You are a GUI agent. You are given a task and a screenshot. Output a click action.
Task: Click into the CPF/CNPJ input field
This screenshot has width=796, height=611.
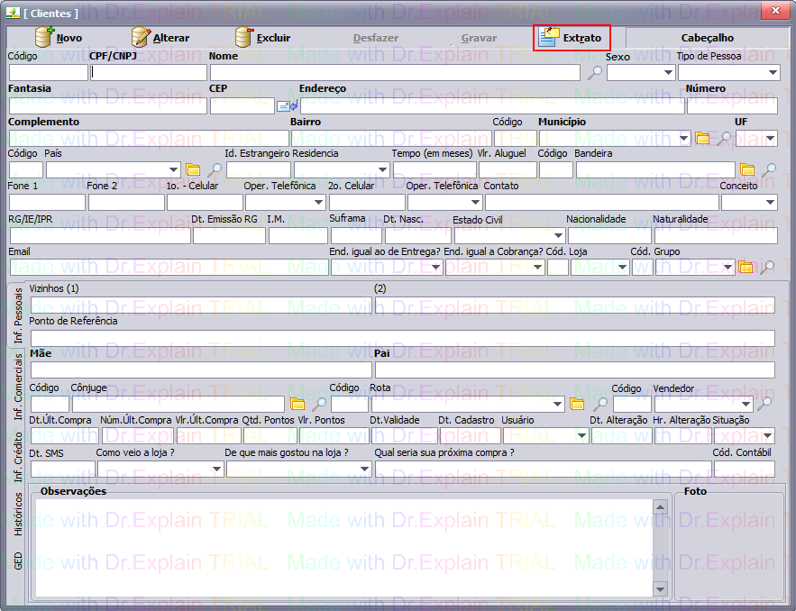tap(149, 73)
